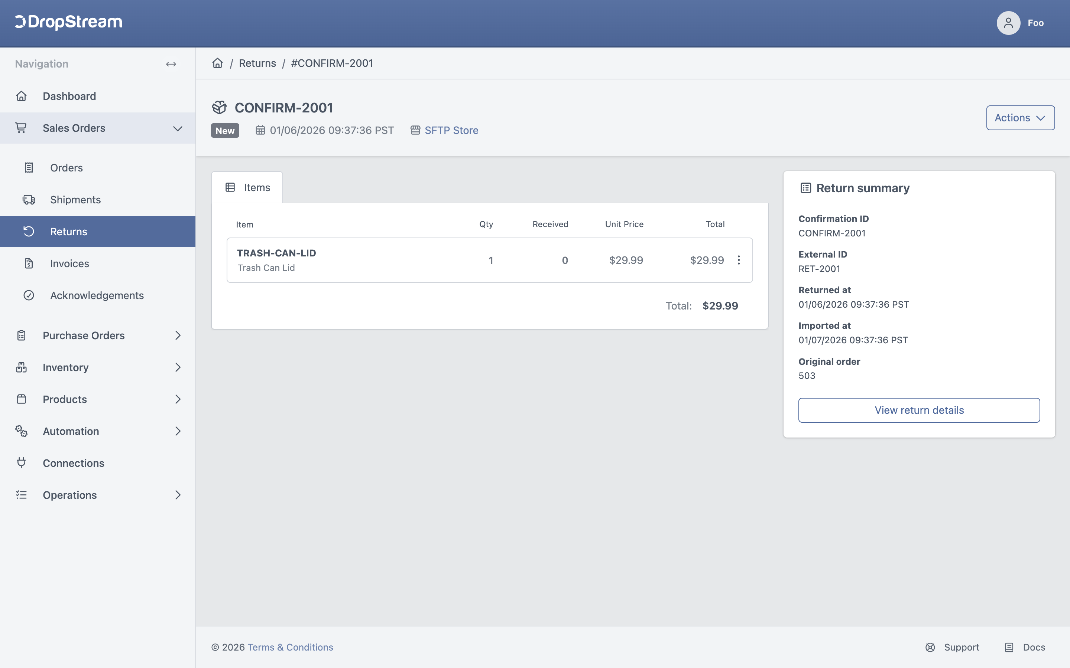Open the Actions dropdown

1021,118
